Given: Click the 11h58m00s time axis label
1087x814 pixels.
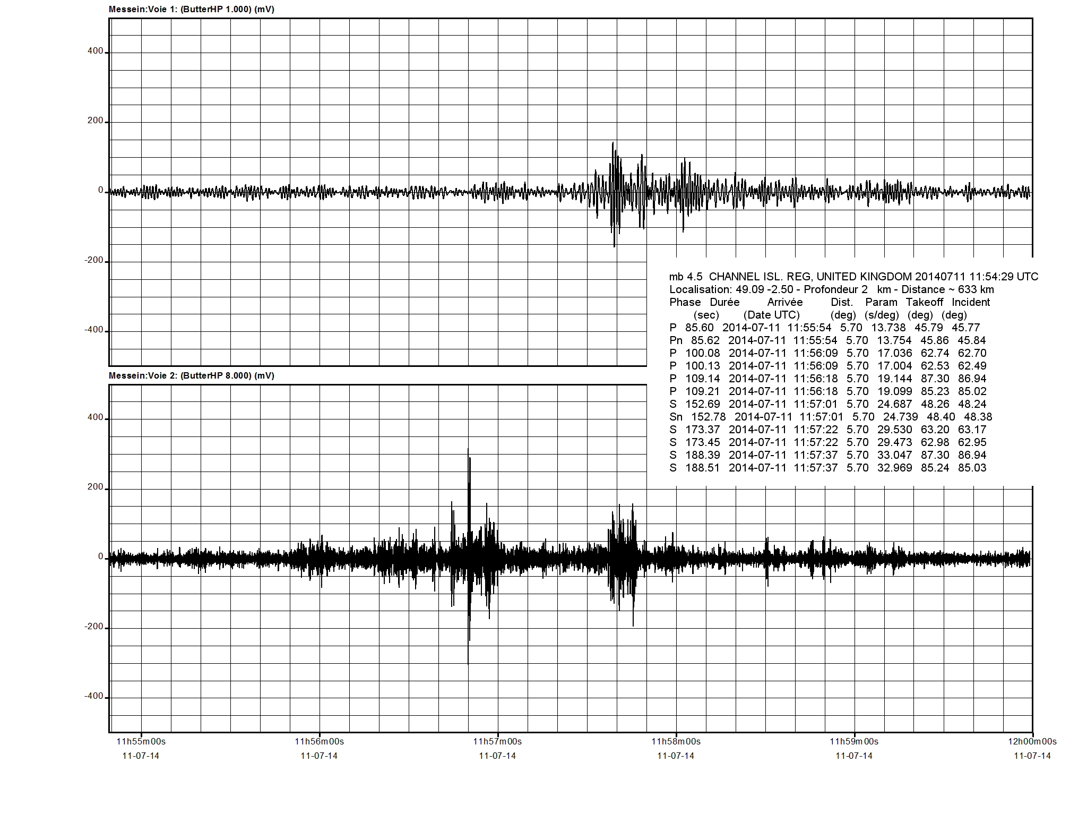Looking at the screenshot, I should 676,742.
